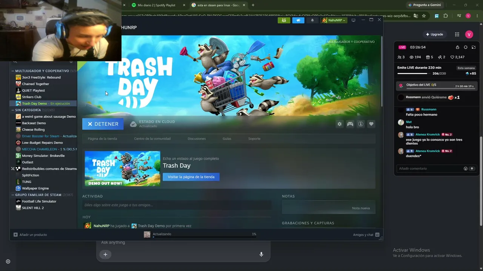Collapse MULTIJUGADOR Y COOPERATIVO category

point(13,71)
